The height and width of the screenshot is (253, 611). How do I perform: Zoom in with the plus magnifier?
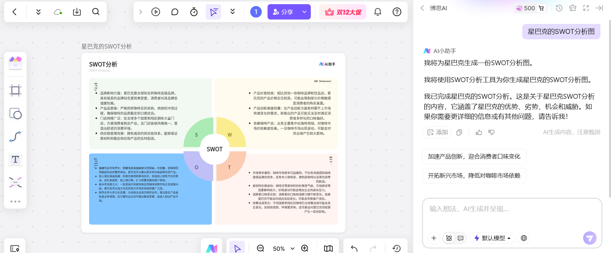(x=305, y=248)
